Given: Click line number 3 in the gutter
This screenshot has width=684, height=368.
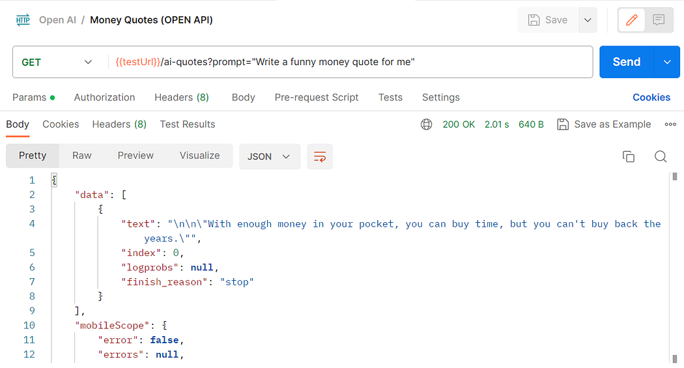Looking at the screenshot, I should tap(32, 209).
